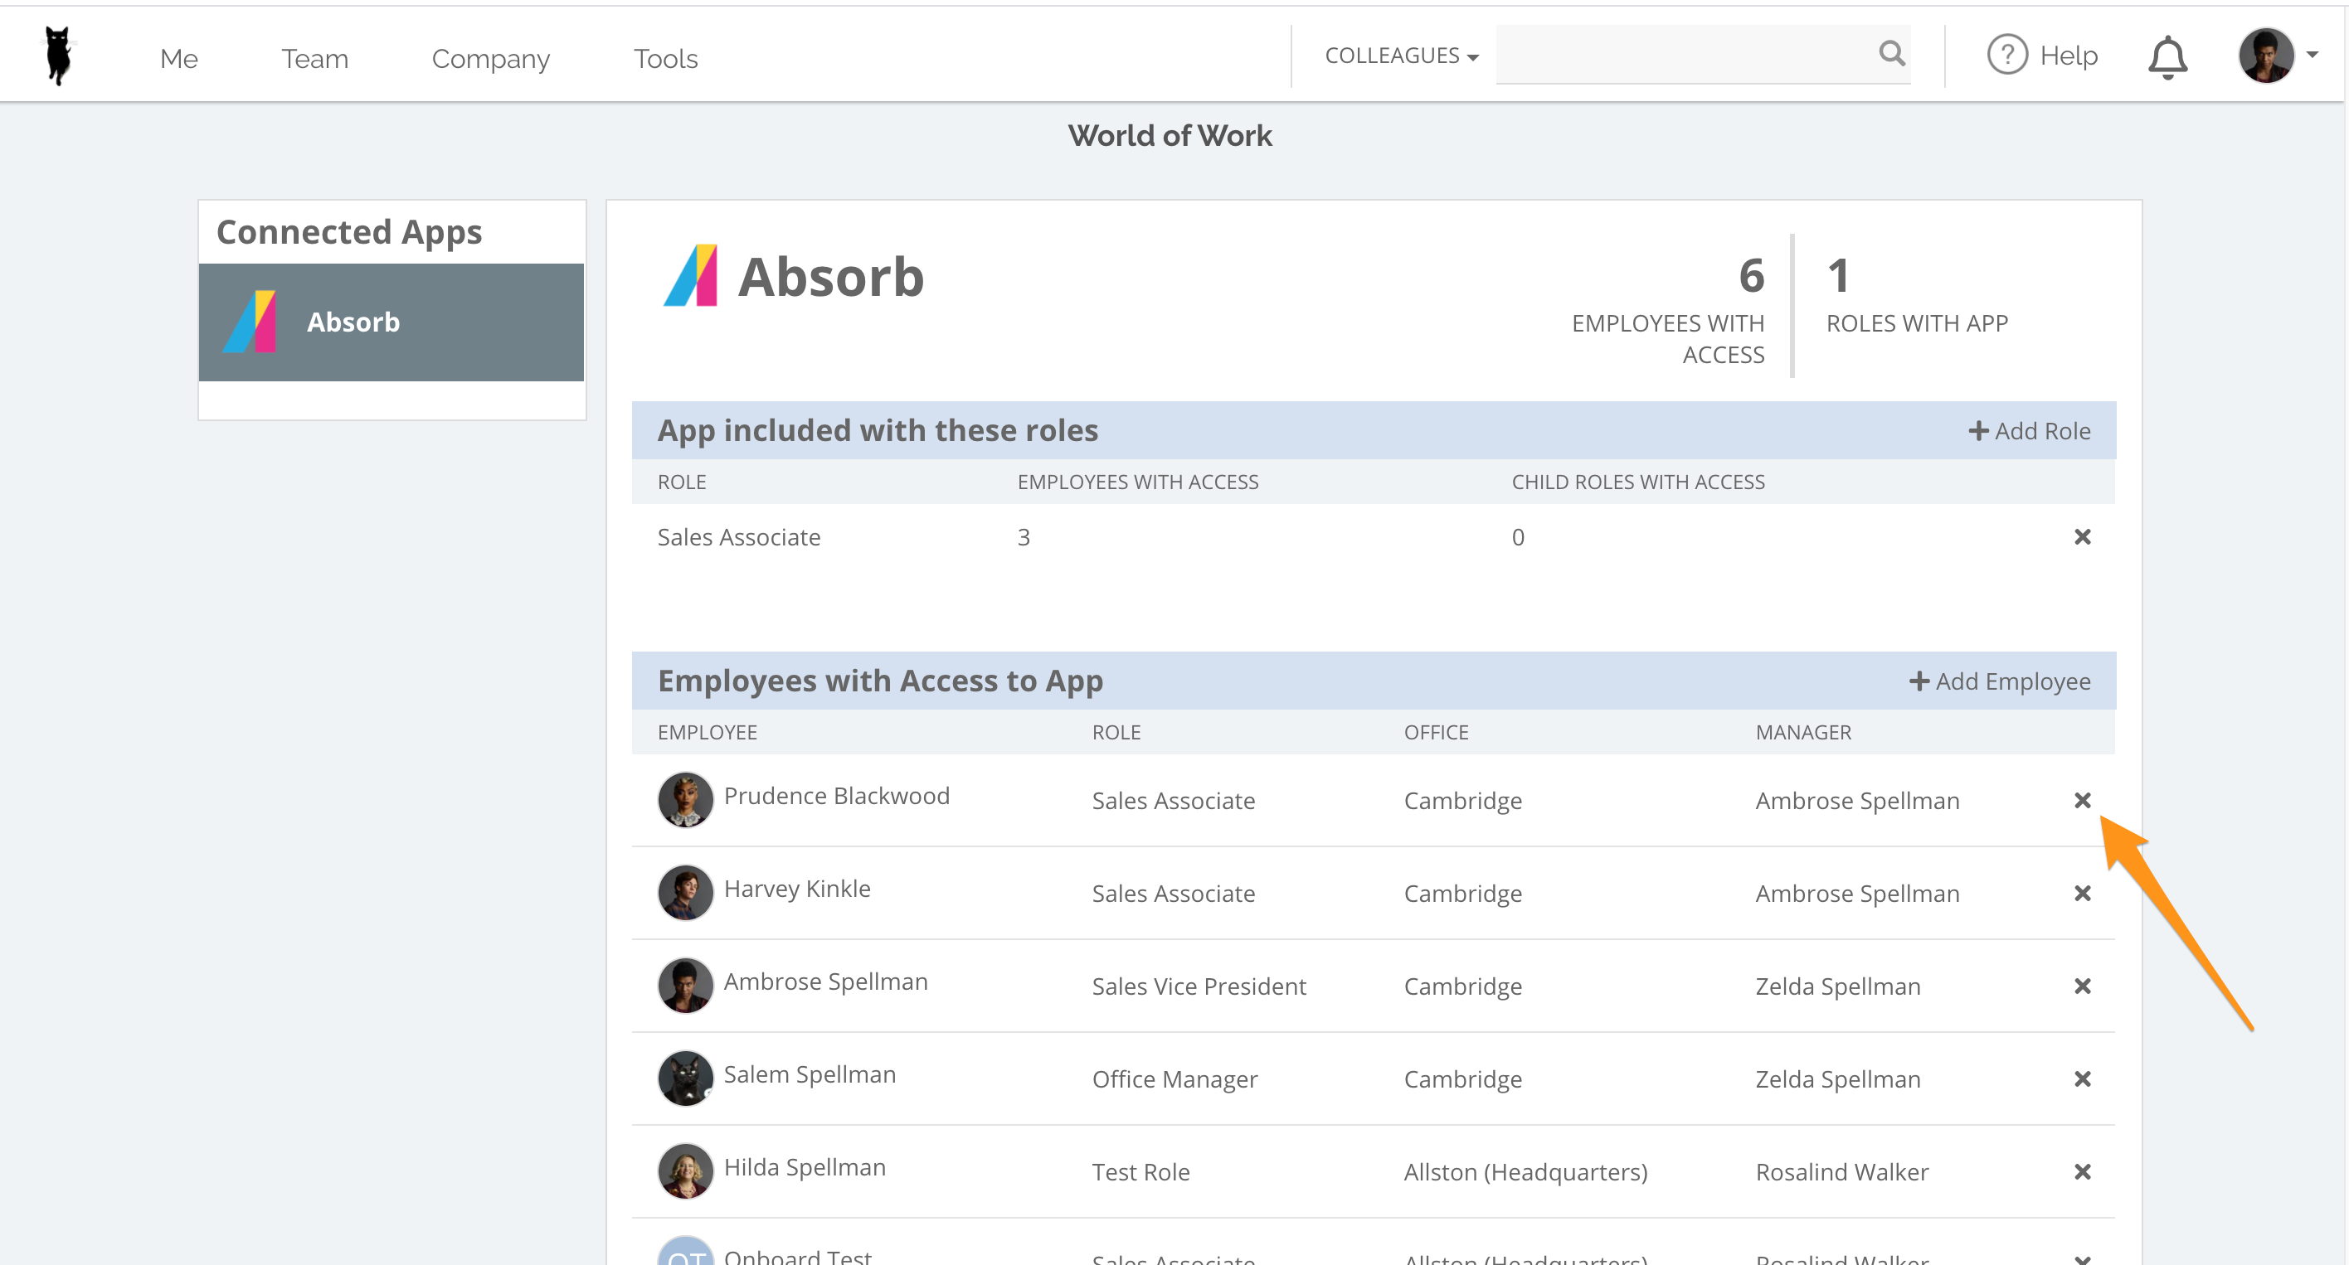Open the Me menu

point(178,58)
